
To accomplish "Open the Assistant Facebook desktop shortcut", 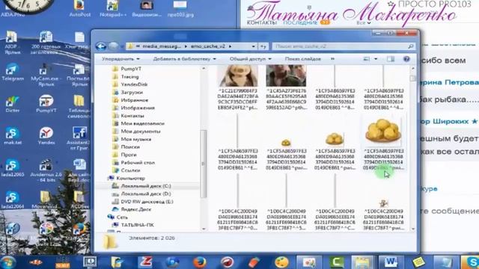I will pyautogui.click(x=79, y=139).
